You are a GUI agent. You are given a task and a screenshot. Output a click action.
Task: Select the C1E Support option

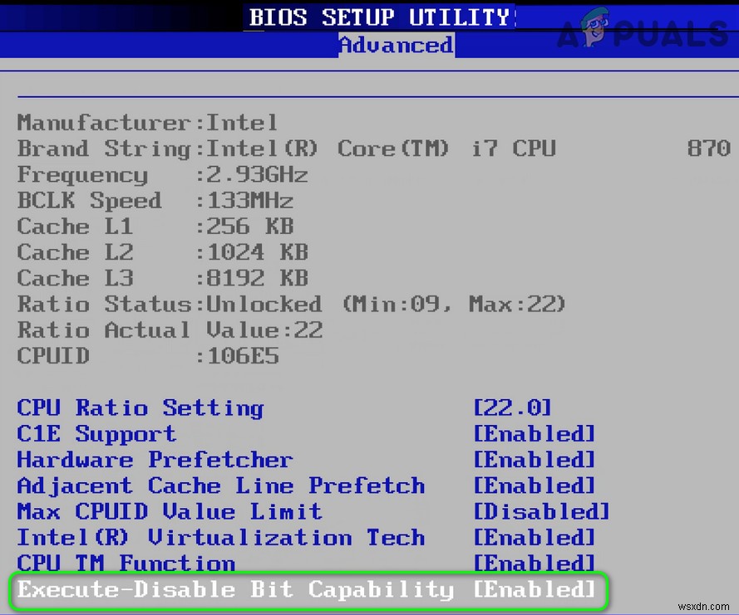96,434
